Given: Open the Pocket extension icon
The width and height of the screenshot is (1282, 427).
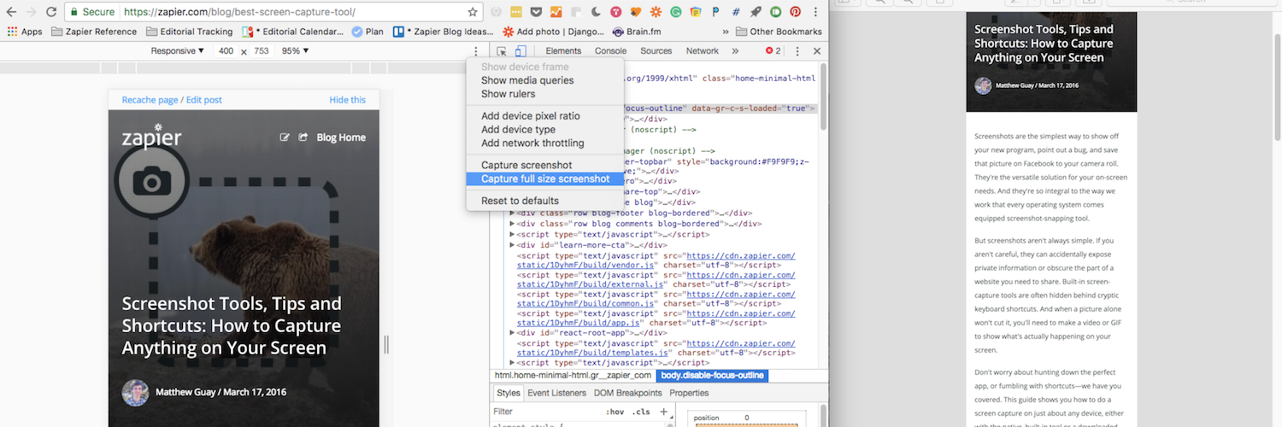Looking at the screenshot, I should [x=536, y=13].
